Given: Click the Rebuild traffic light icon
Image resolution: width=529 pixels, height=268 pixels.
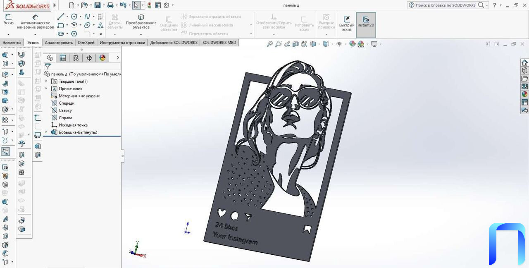Looking at the screenshot, I should click(x=149, y=5).
